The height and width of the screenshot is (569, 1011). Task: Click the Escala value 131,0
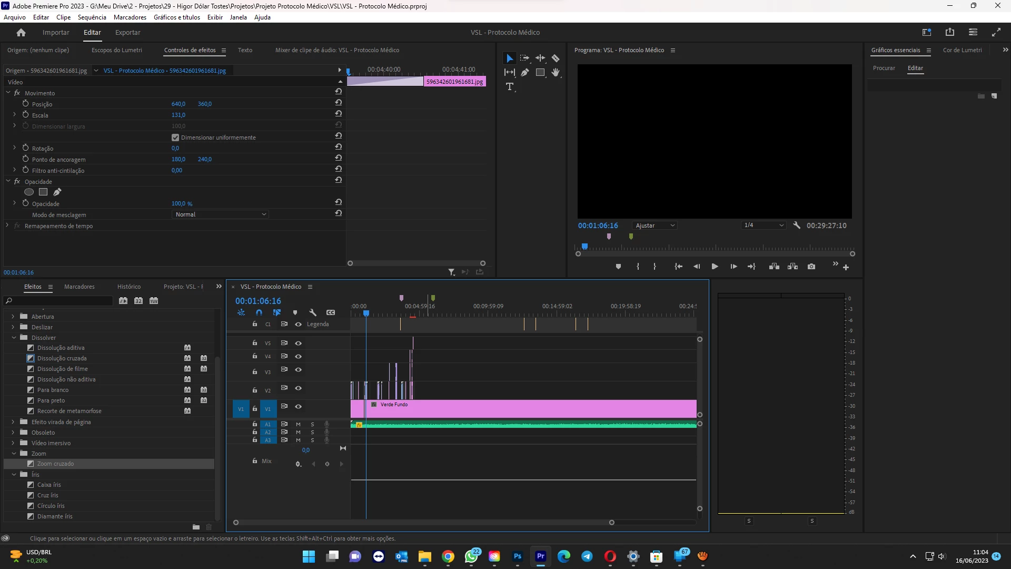point(178,115)
